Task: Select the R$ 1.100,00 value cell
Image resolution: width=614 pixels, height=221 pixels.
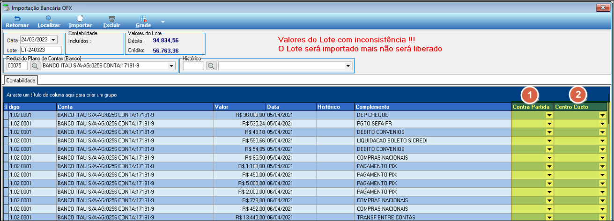Action: point(239,166)
